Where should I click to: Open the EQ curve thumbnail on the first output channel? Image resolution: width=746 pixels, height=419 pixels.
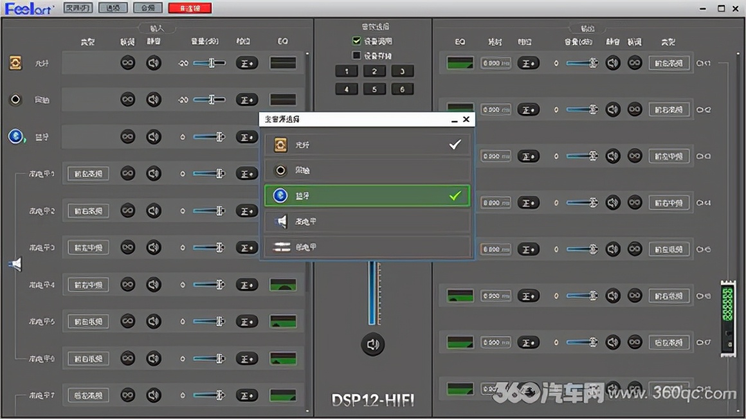click(x=461, y=62)
